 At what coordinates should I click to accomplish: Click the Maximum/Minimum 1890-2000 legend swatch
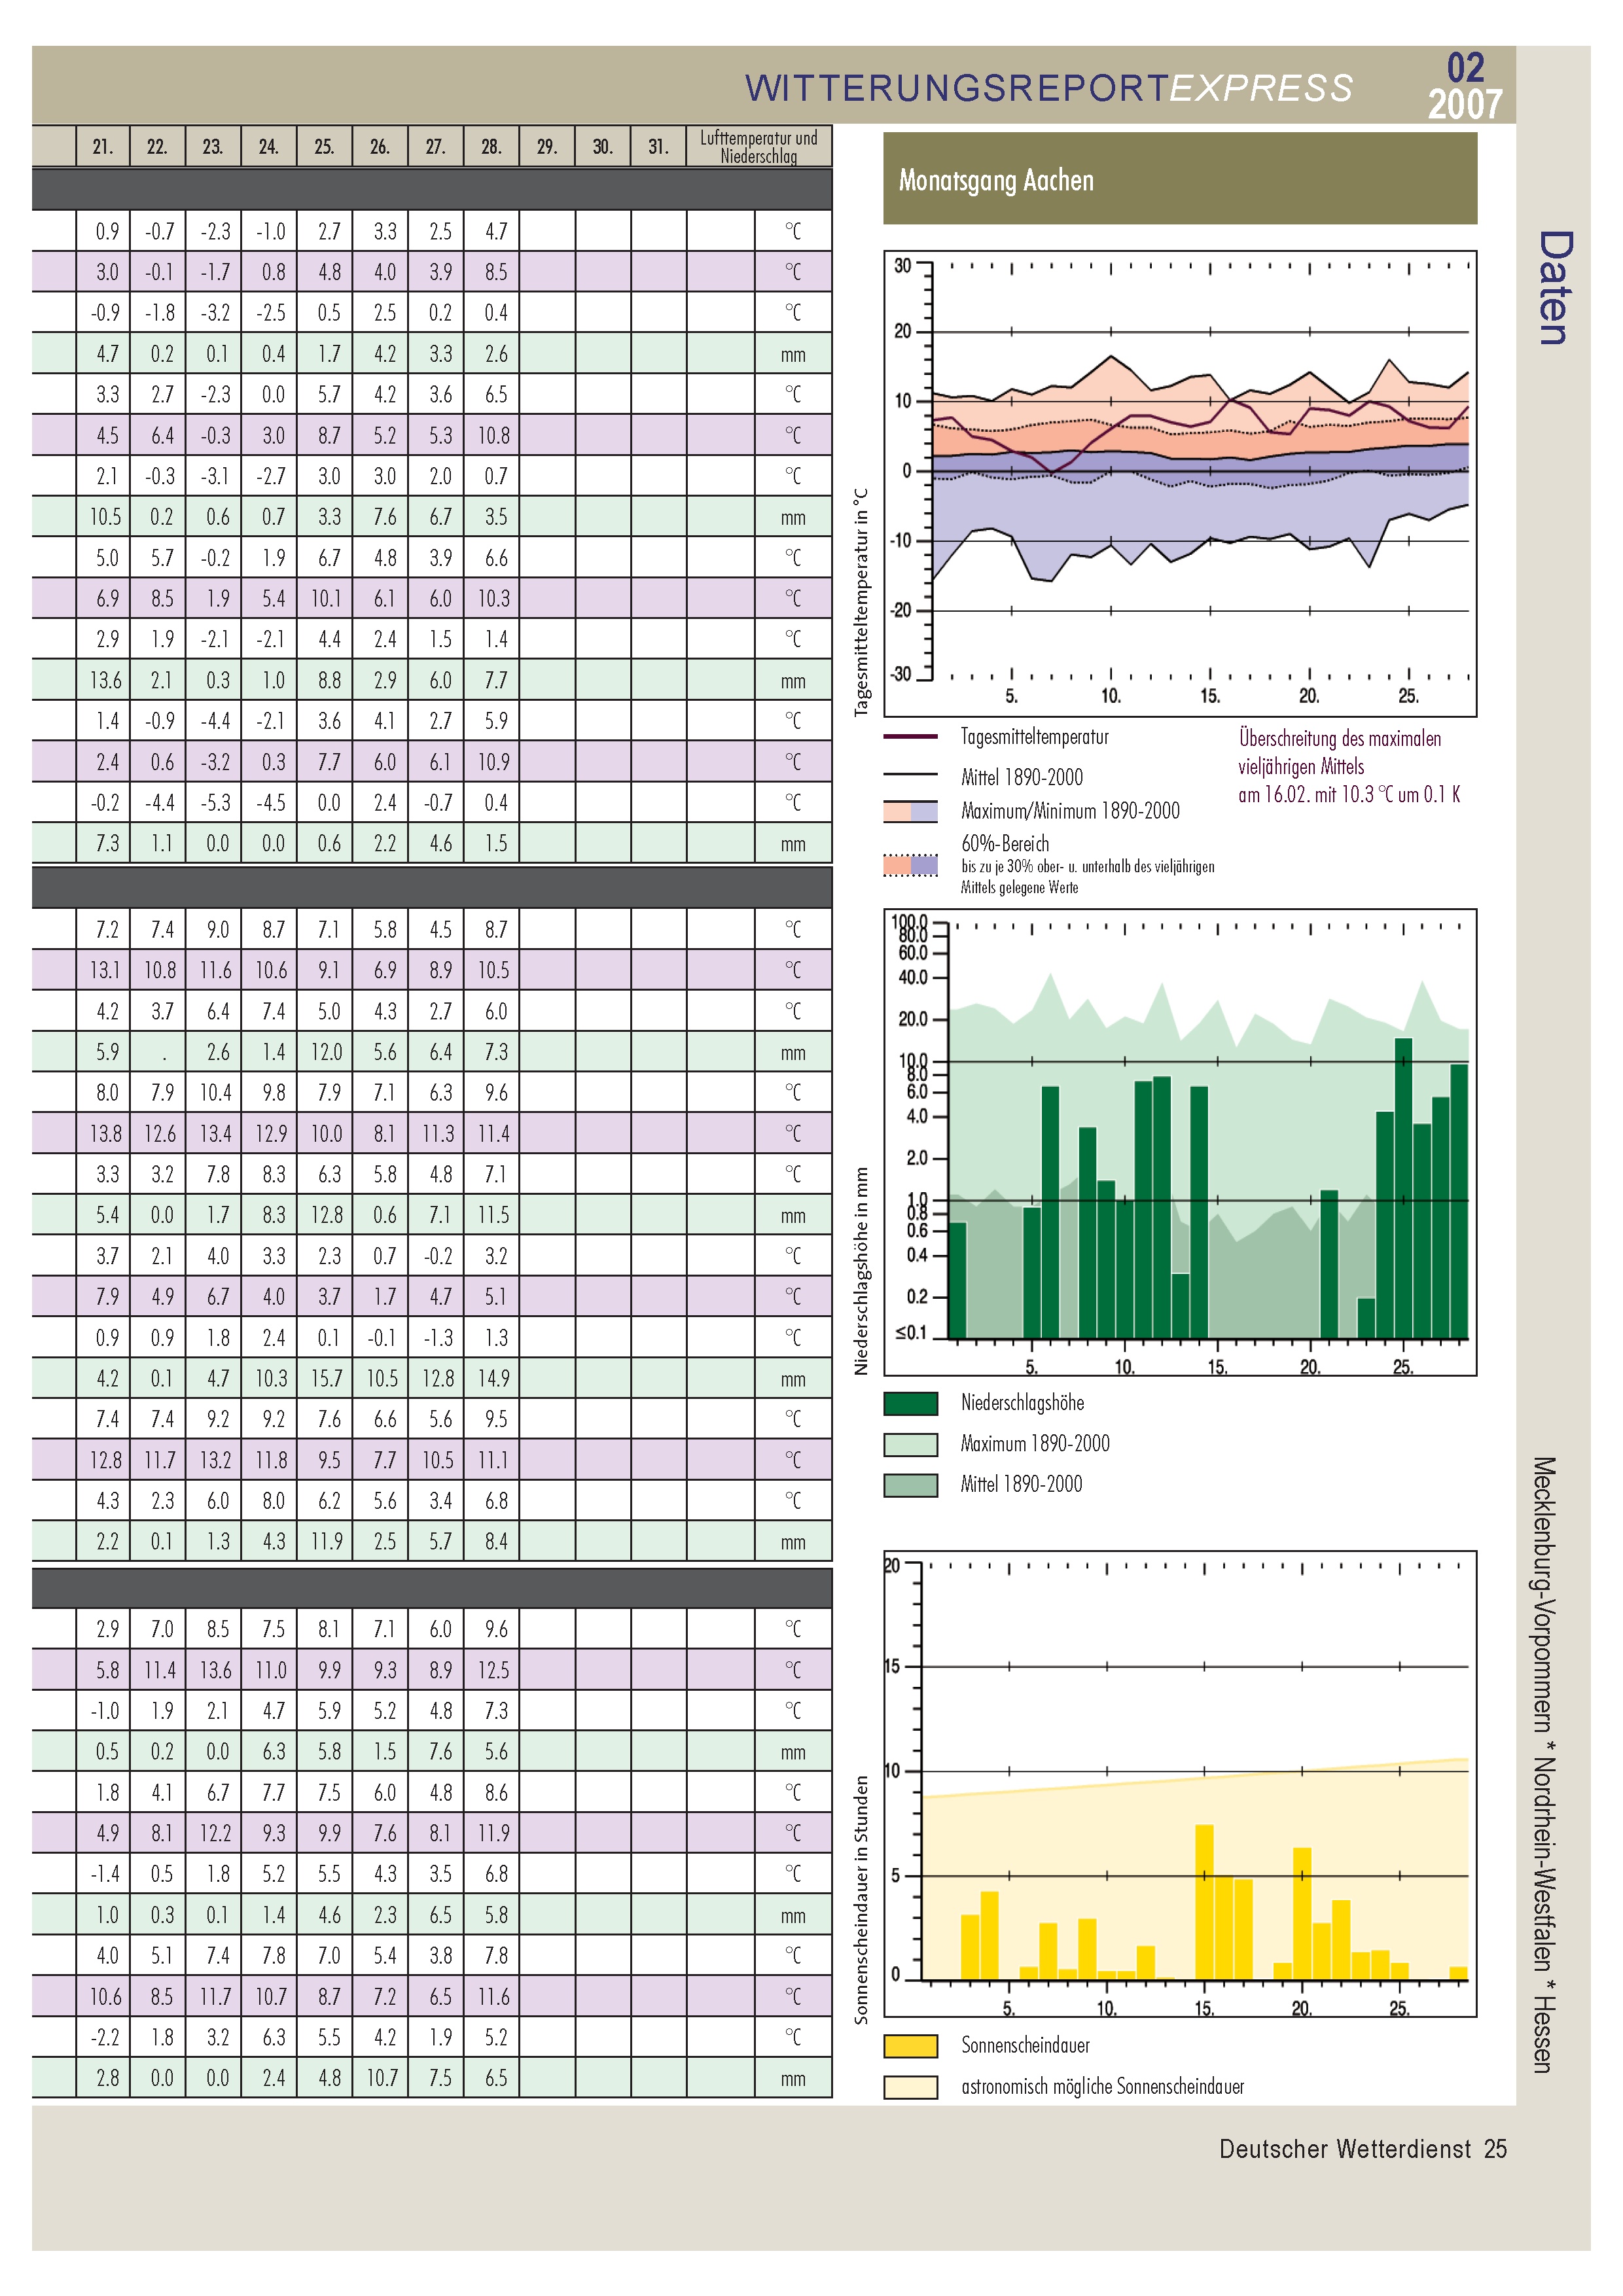910,811
